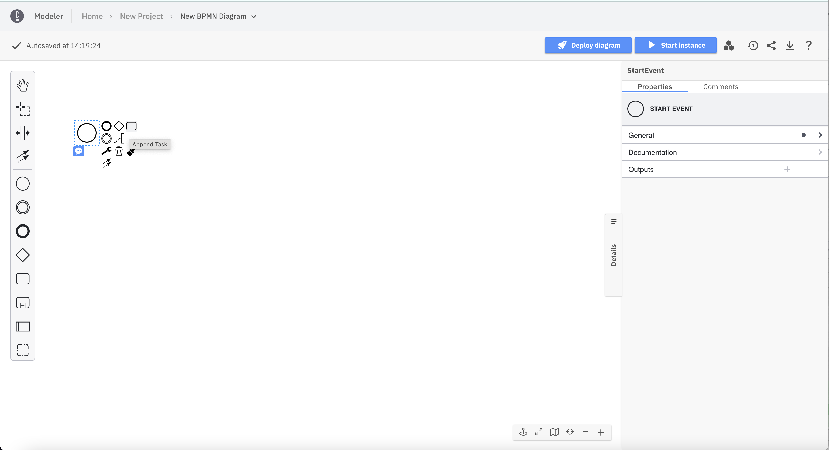Click the Deploy diagram button
This screenshot has height=450, width=829.
588,45
